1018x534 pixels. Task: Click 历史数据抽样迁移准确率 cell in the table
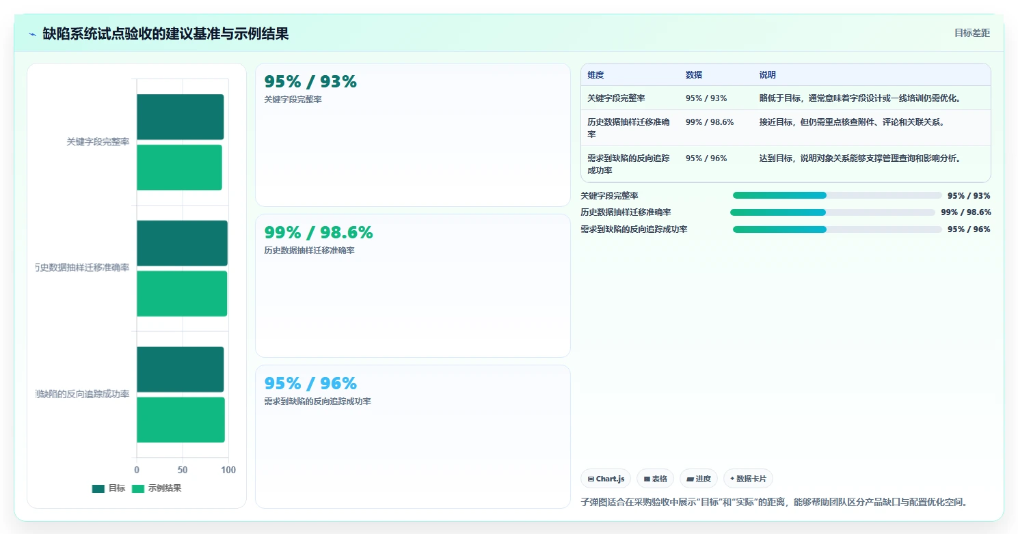coord(629,128)
